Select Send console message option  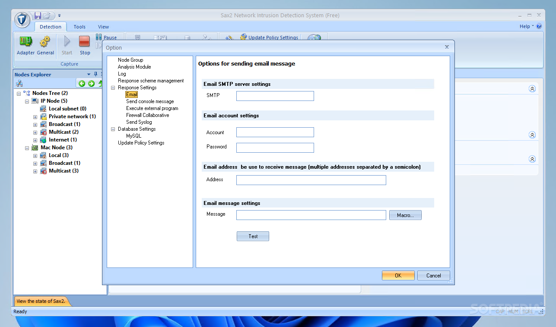click(150, 101)
